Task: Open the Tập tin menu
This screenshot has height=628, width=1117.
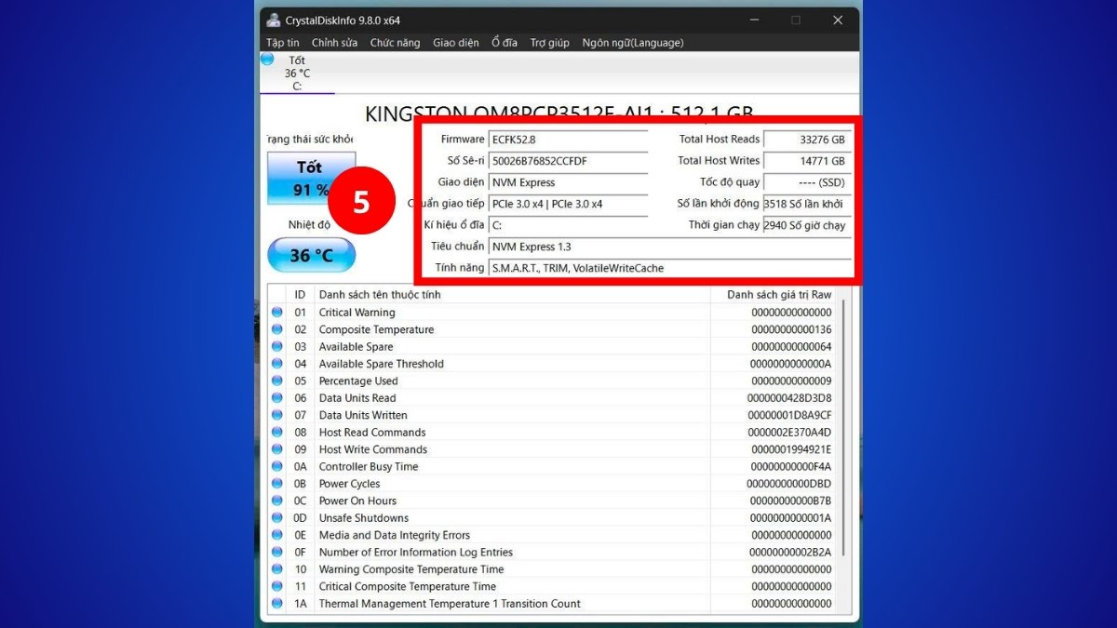Action: (281, 42)
